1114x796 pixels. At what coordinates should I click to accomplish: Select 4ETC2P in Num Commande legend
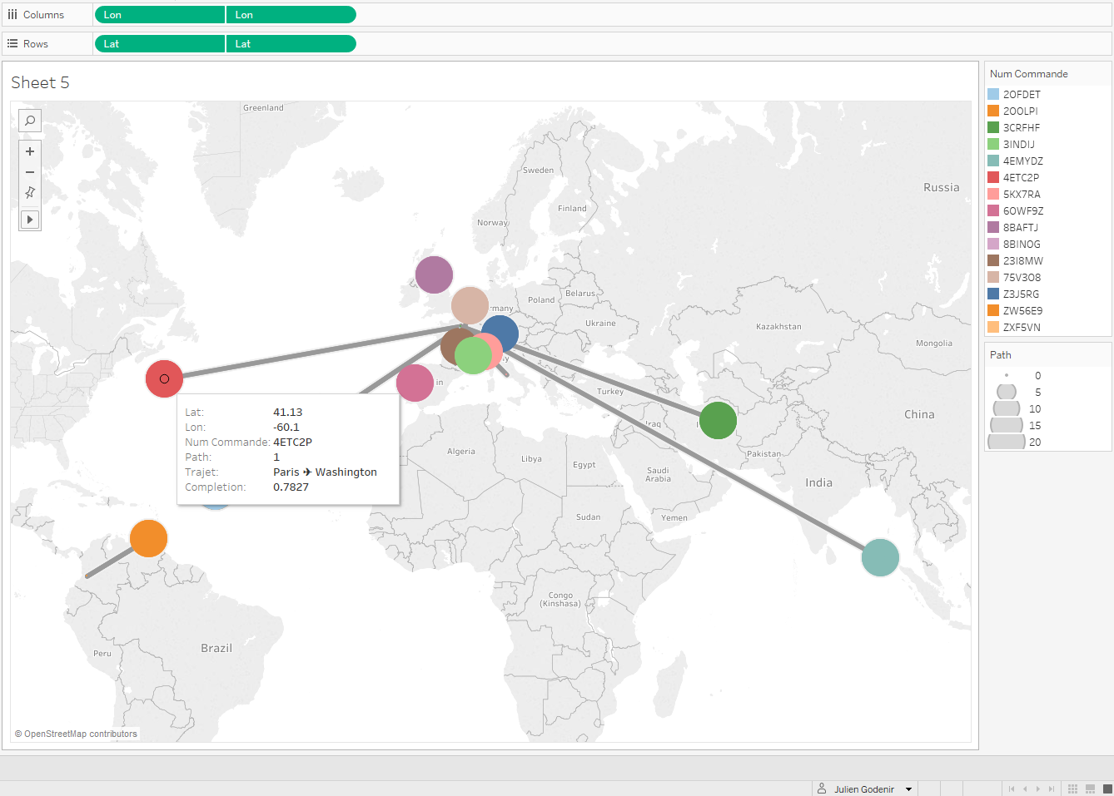click(x=1021, y=177)
